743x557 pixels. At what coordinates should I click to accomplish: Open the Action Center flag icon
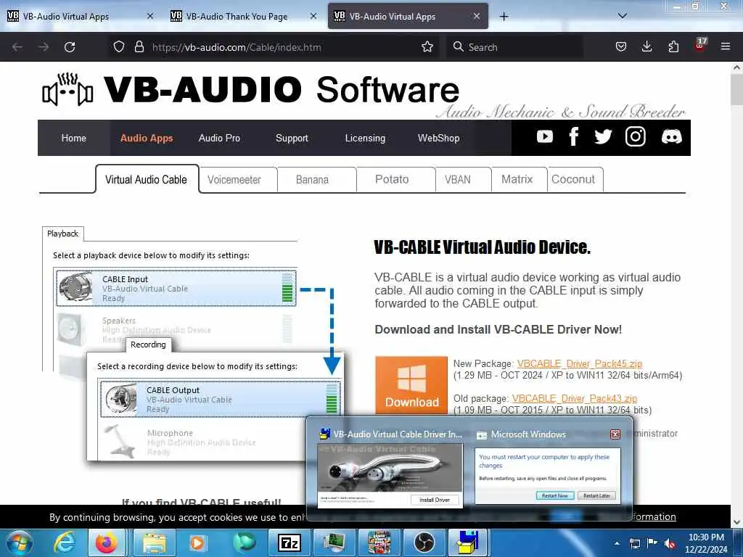tap(652, 542)
